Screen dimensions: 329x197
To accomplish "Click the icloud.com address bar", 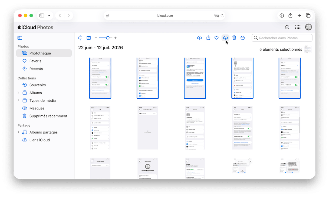I will pos(165,16).
